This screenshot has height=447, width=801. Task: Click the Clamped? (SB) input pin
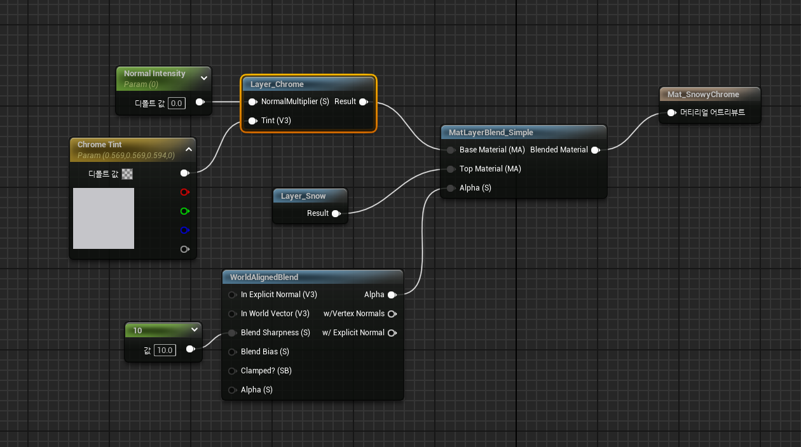tap(232, 371)
